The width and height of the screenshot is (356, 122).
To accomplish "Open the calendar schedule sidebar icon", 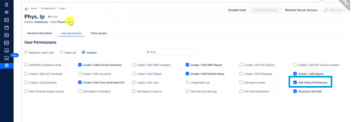I will (7, 27).
